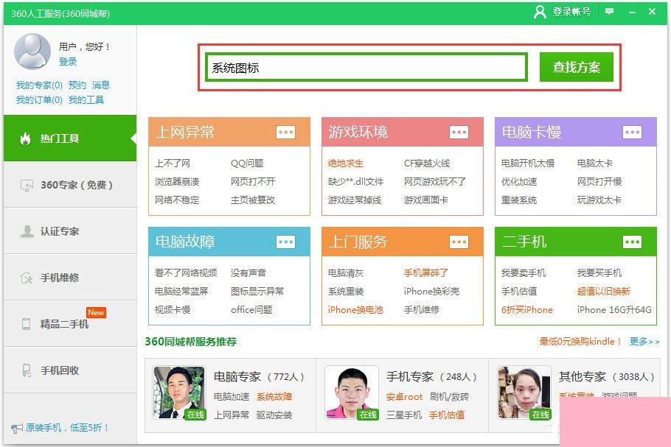The height and width of the screenshot is (447, 671).
Task: Go to 手机维修 sidebar tab
Action: point(70,278)
